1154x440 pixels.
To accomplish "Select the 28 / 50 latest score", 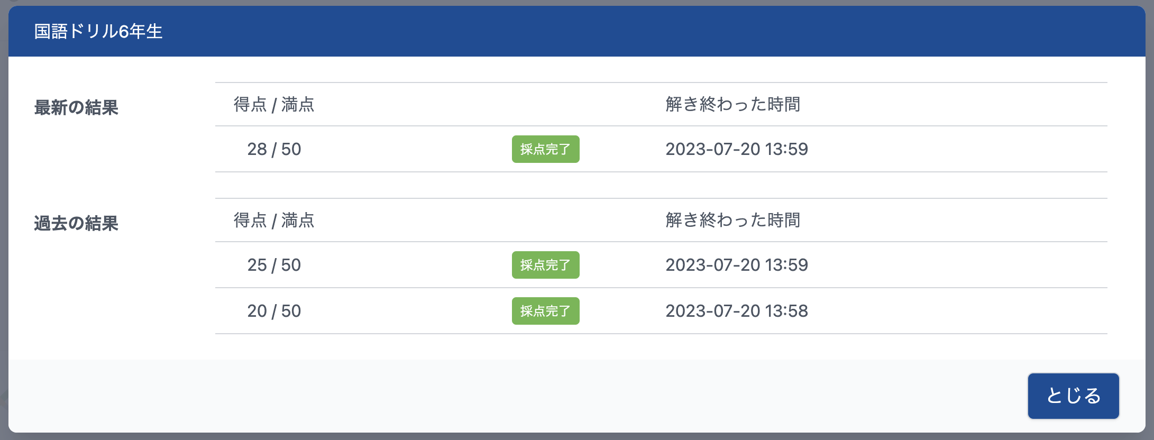I will click(274, 149).
